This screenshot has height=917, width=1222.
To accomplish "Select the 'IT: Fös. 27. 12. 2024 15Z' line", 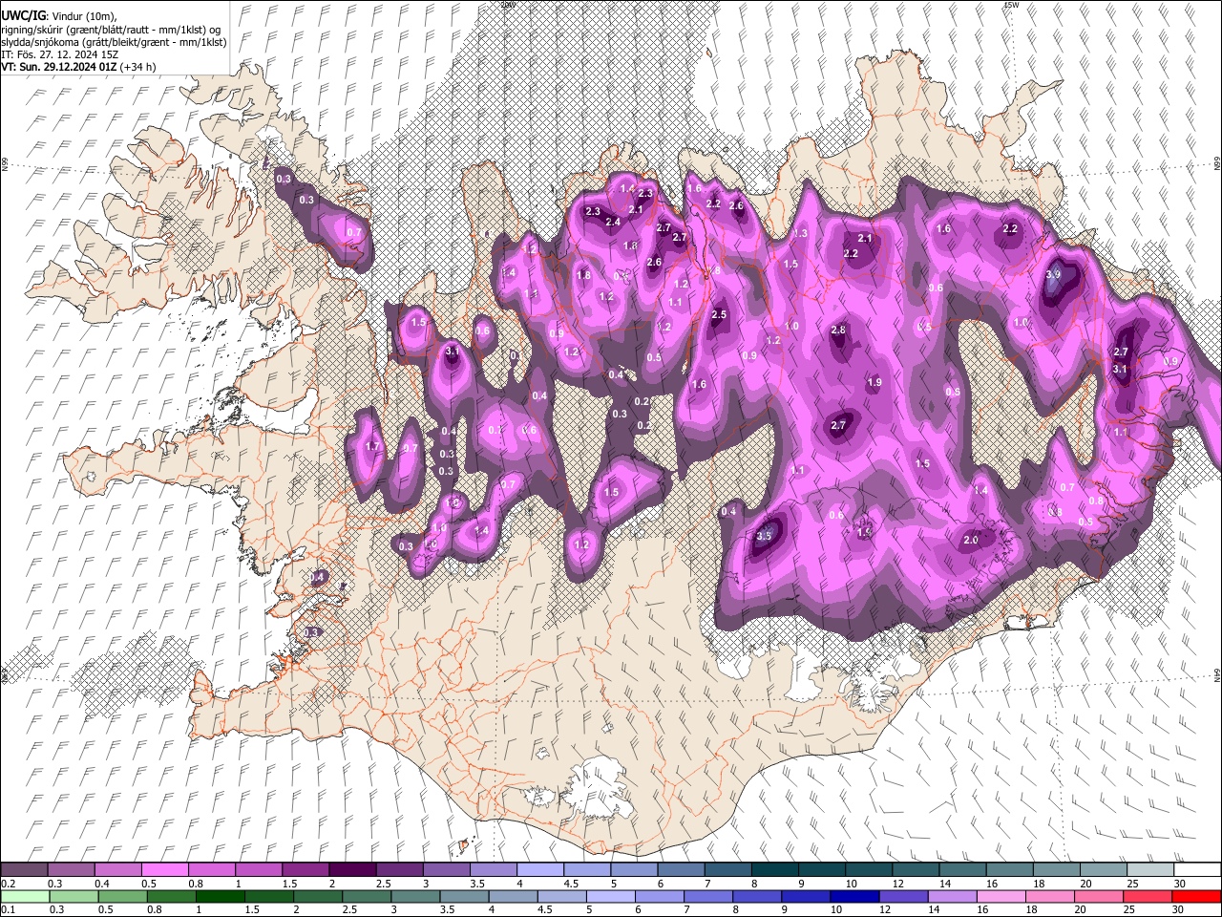I will 59,54.
